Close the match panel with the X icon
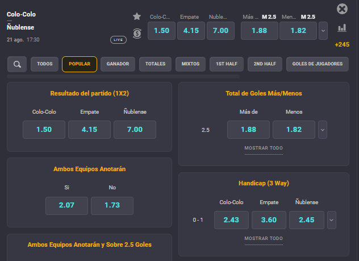The width and height of the screenshot is (359, 261). (x=342, y=9)
